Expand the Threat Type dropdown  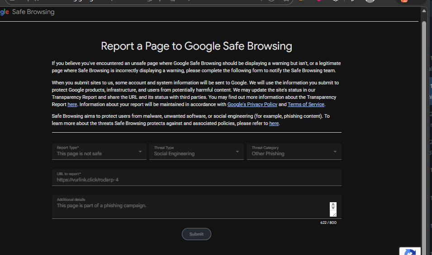point(196,151)
